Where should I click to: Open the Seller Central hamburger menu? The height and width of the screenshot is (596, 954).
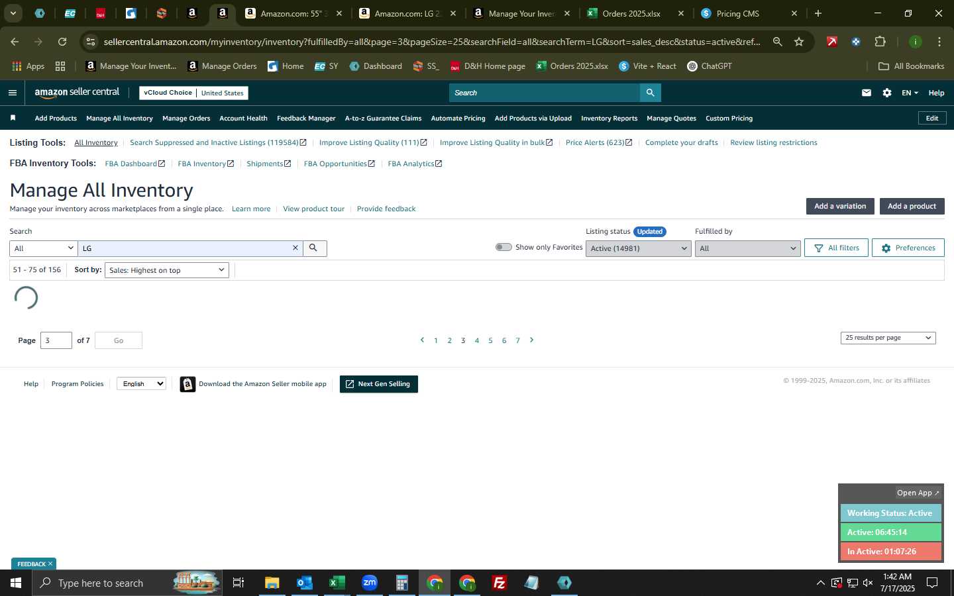coord(12,93)
